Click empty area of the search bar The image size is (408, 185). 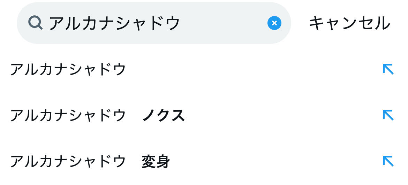[223, 23]
